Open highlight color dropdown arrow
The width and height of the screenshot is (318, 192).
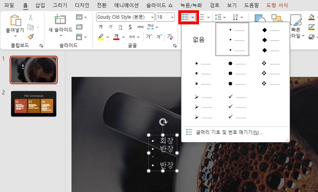point(108,37)
